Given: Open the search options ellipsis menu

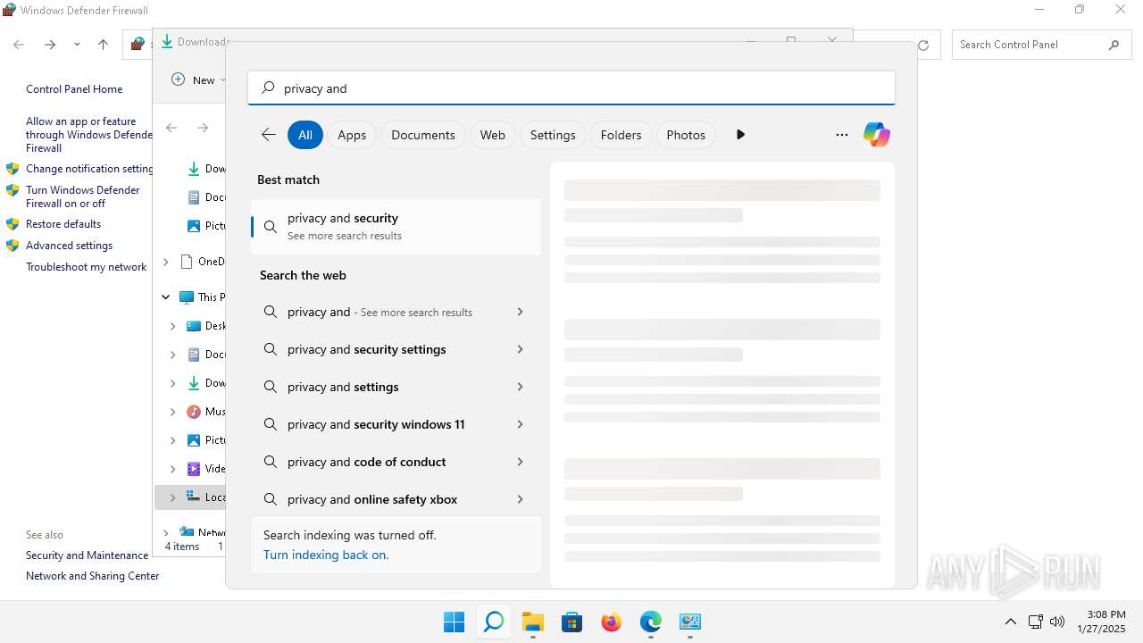Looking at the screenshot, I should click(x=841, y=135).
